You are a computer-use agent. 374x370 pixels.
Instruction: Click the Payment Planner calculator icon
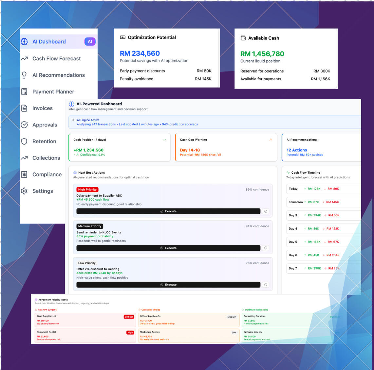(24, 91)
